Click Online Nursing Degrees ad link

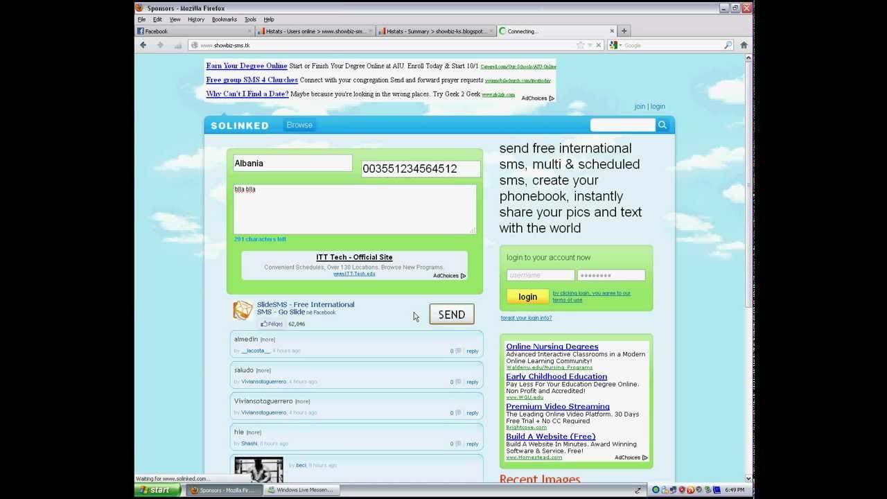click(552, 347)
